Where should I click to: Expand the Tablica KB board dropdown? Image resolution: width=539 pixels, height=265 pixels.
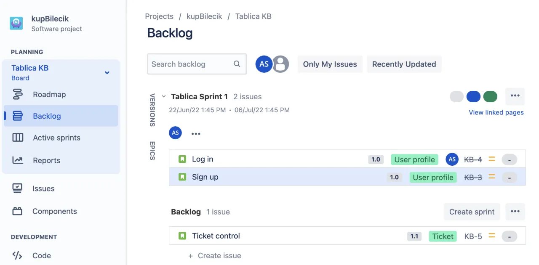107,72
